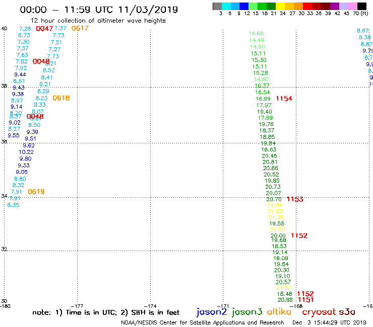
Task: Click the red time marker '0047'
Action: (44, 29)
